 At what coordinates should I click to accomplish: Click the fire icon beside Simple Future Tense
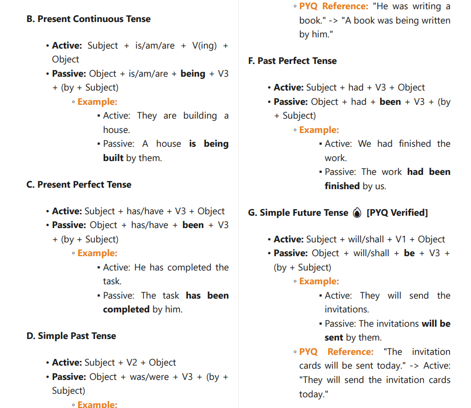pos(357,213)
